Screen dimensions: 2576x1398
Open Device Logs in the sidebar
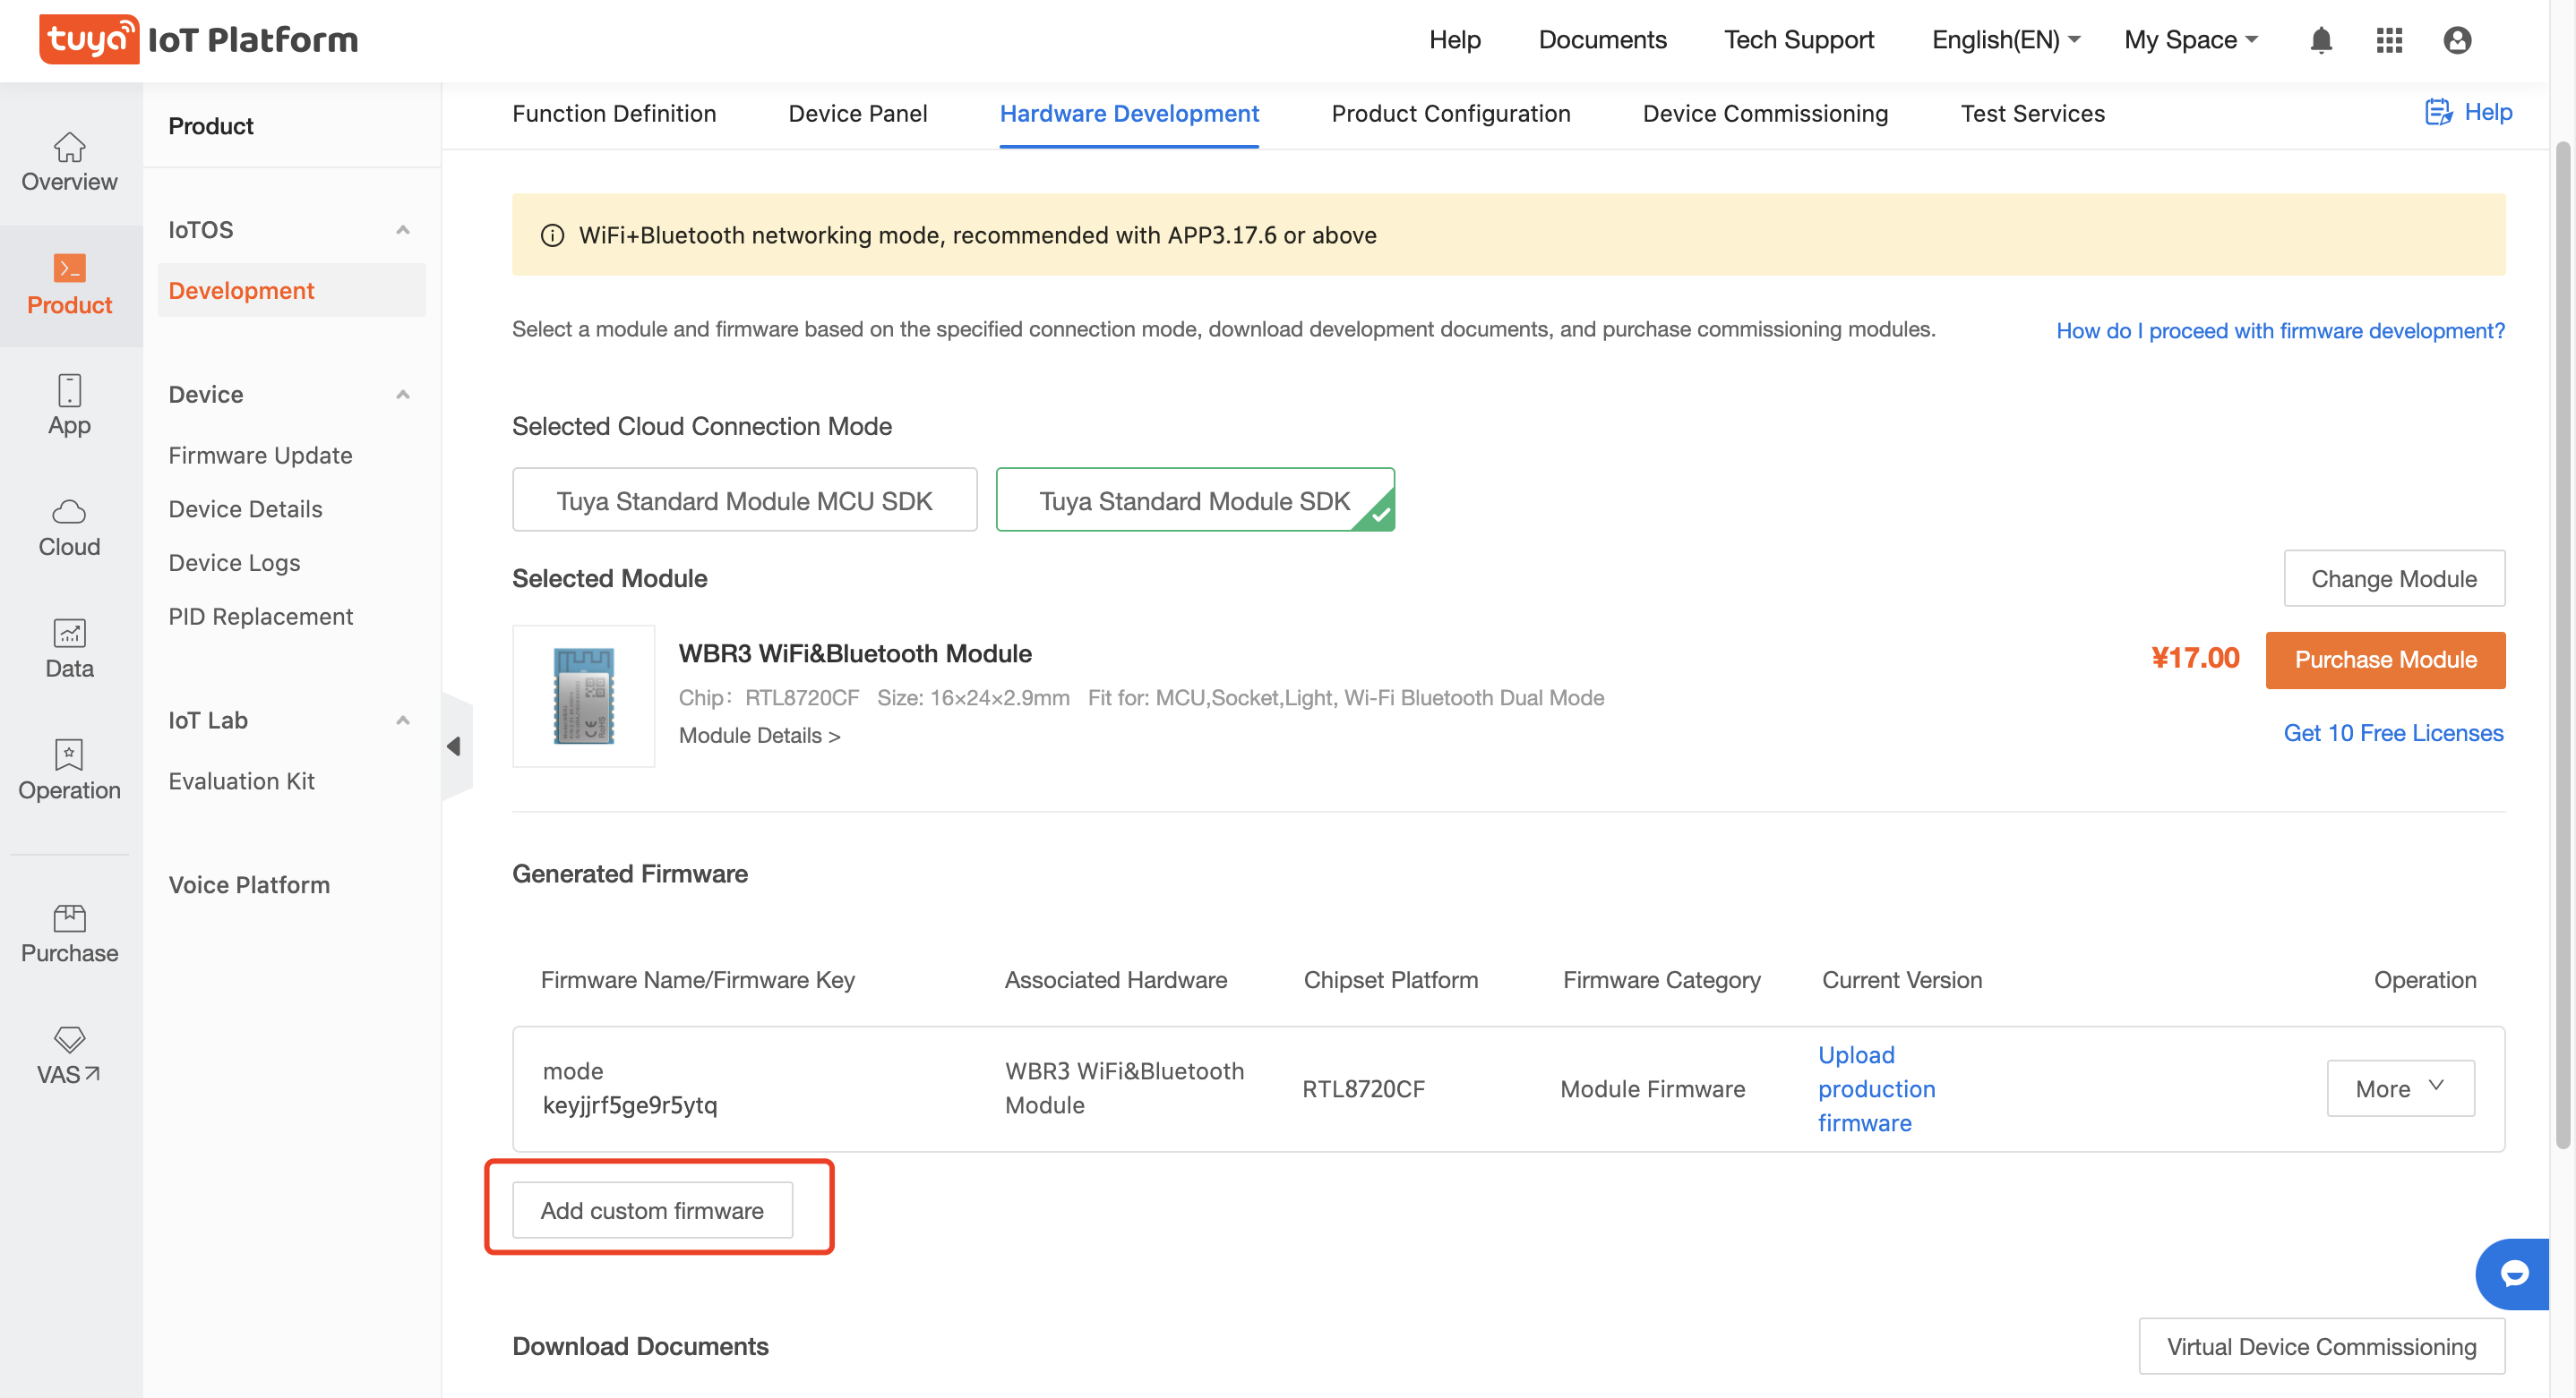tap(234, 564)
